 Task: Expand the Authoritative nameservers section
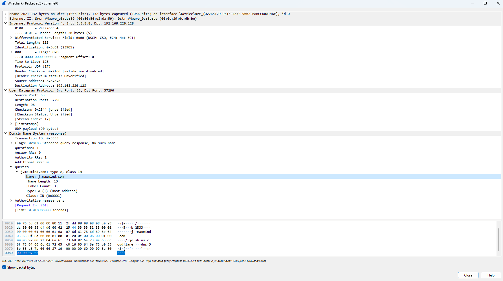pos(11,200)
